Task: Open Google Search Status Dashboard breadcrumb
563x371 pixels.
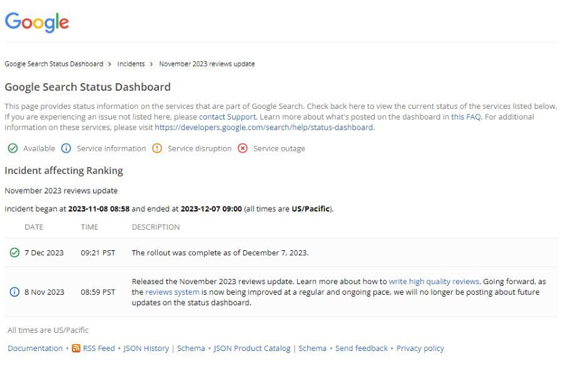Action: coord(54,64)
